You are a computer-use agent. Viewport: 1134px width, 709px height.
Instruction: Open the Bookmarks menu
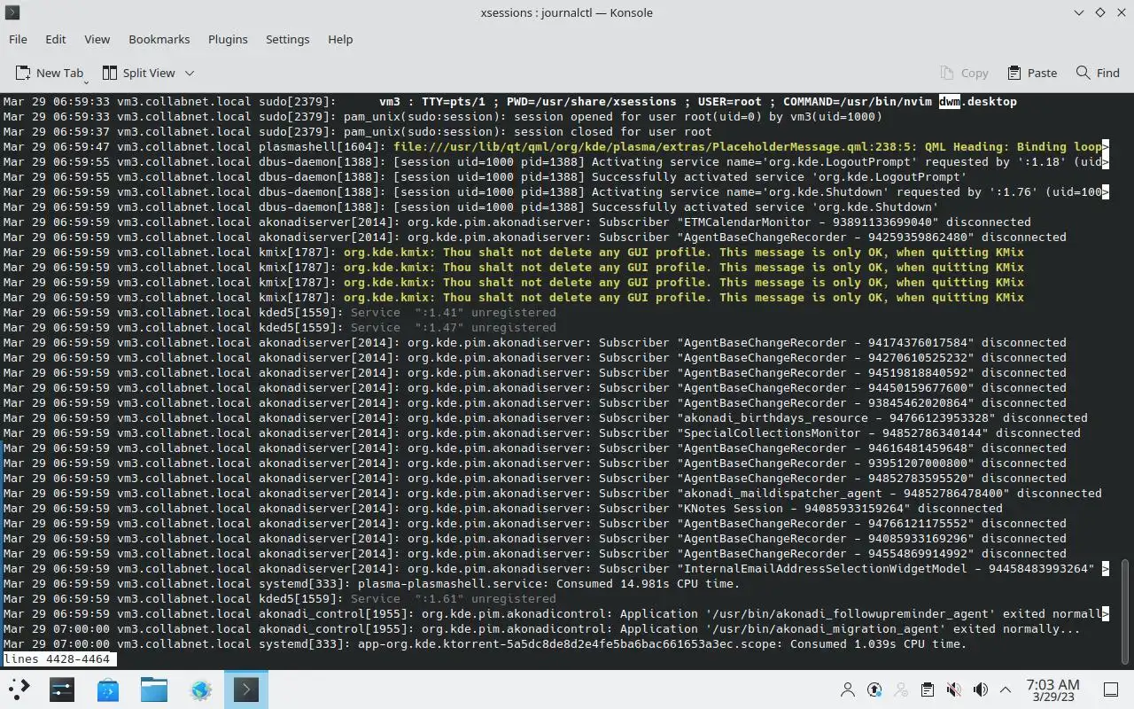(159, 39)
